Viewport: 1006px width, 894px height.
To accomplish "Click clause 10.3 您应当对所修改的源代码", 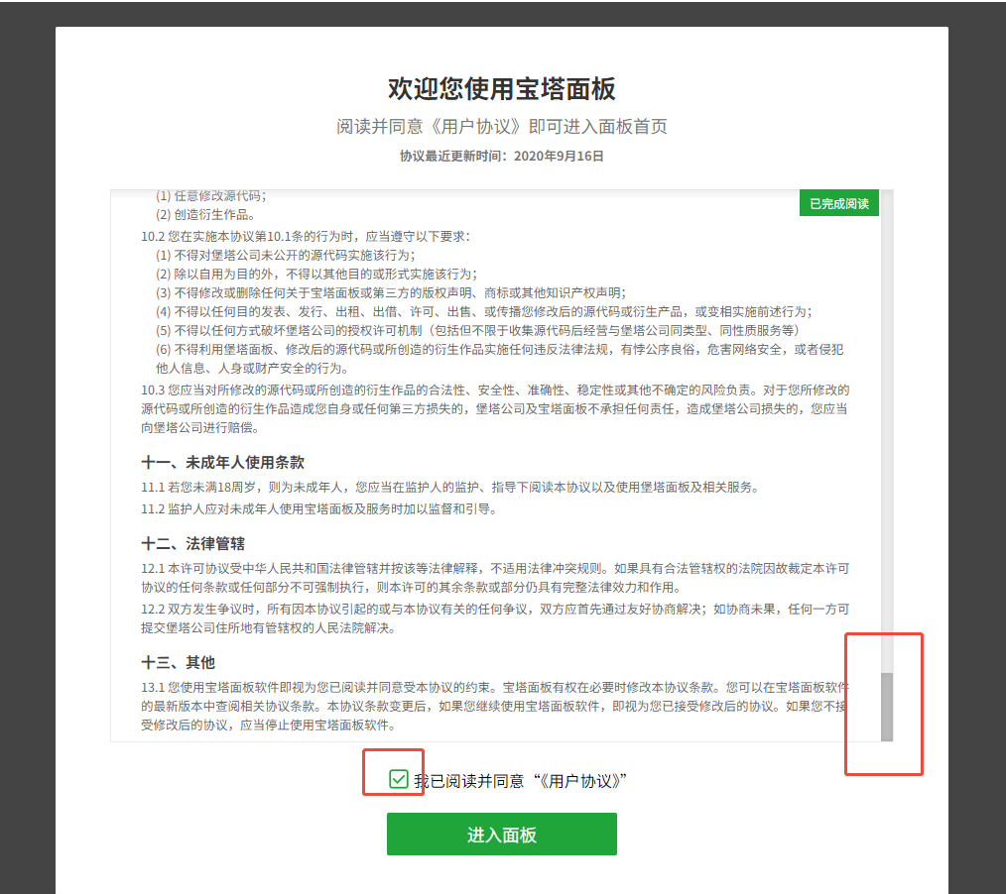I will coord(495,408).
